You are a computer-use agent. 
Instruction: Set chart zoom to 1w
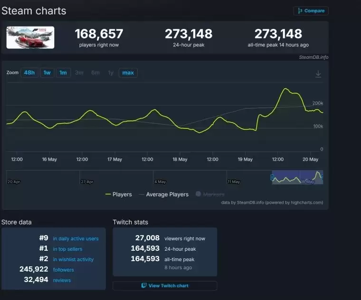click(47, 73)
